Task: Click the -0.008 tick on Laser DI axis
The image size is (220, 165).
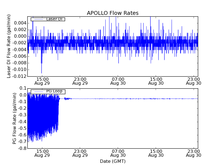Action: (x=19, y=63)
